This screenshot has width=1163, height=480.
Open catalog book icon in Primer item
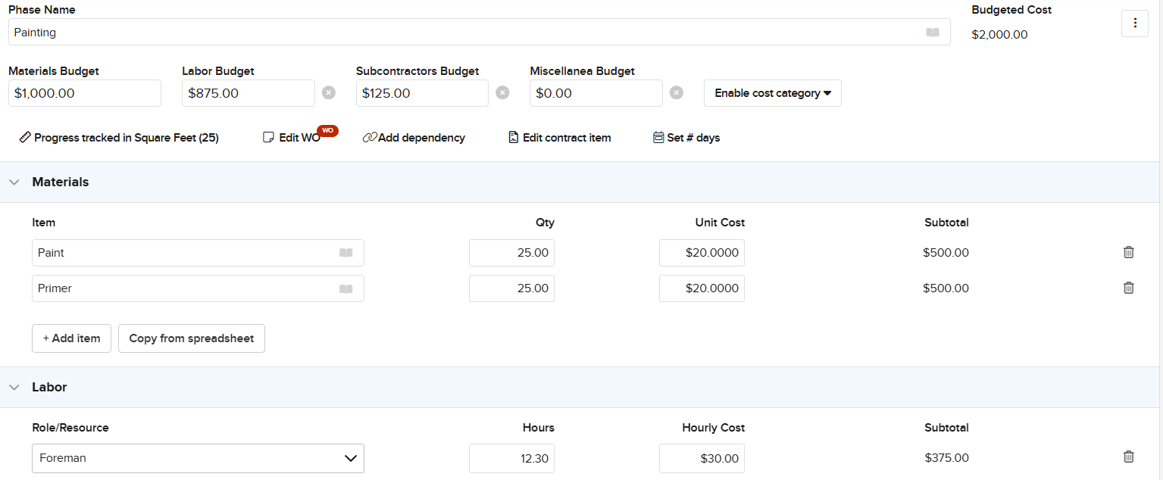pos(346,288)
